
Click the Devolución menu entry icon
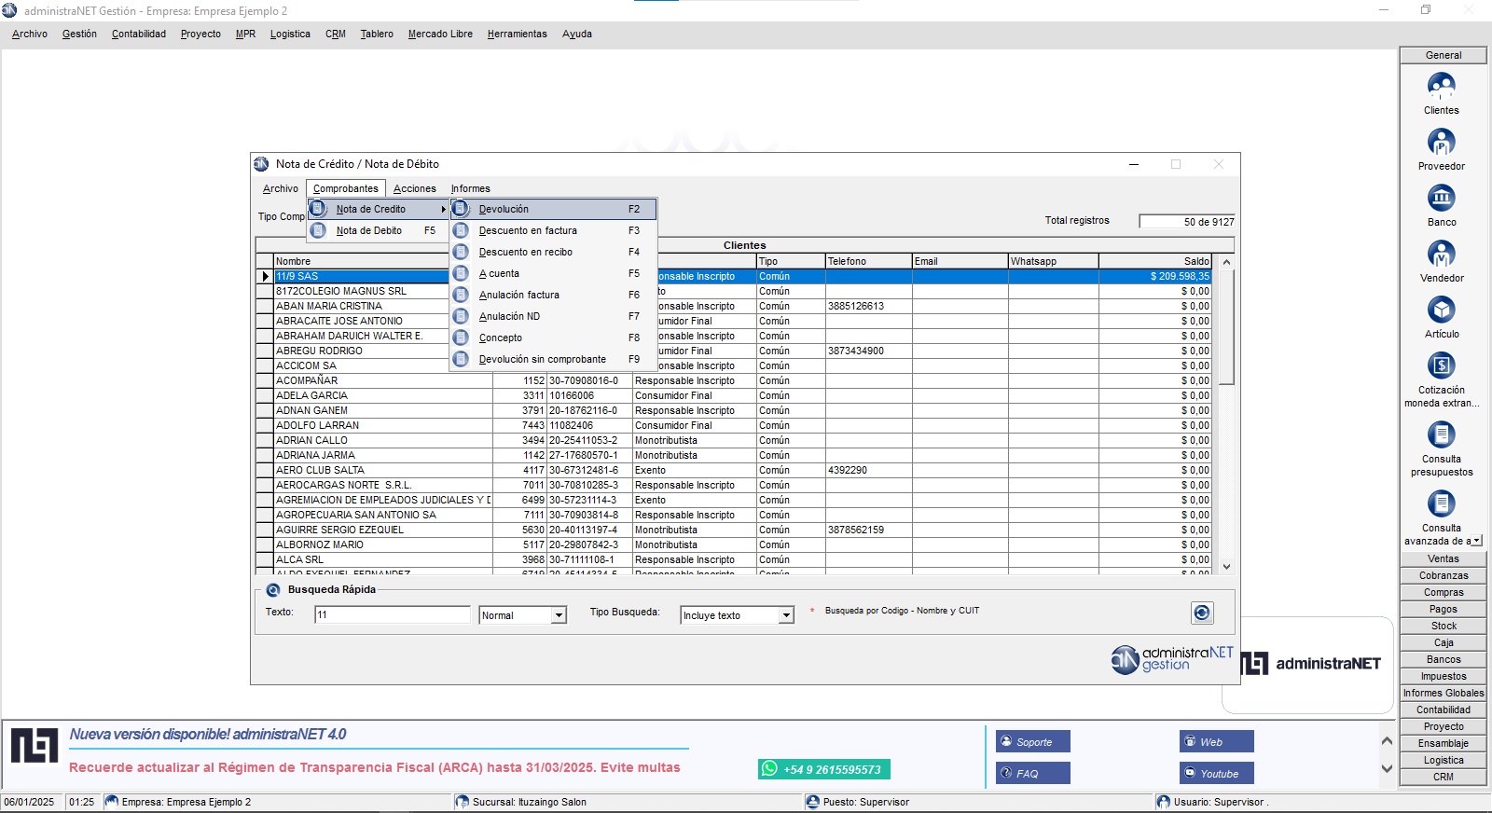[461, 209]
